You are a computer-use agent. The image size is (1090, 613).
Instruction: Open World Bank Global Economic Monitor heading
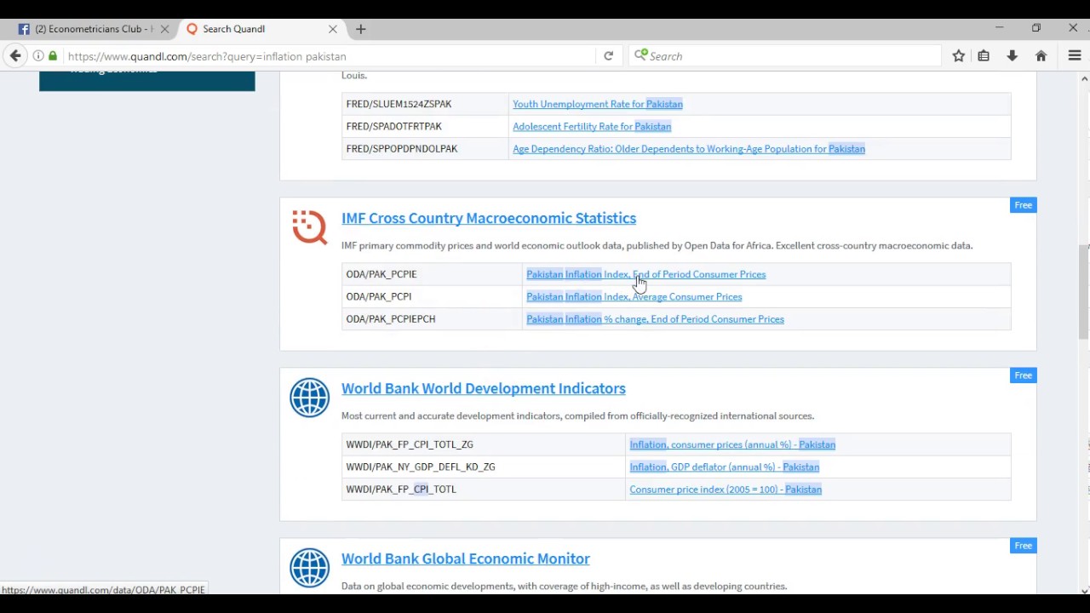click(x=466, y=559)
